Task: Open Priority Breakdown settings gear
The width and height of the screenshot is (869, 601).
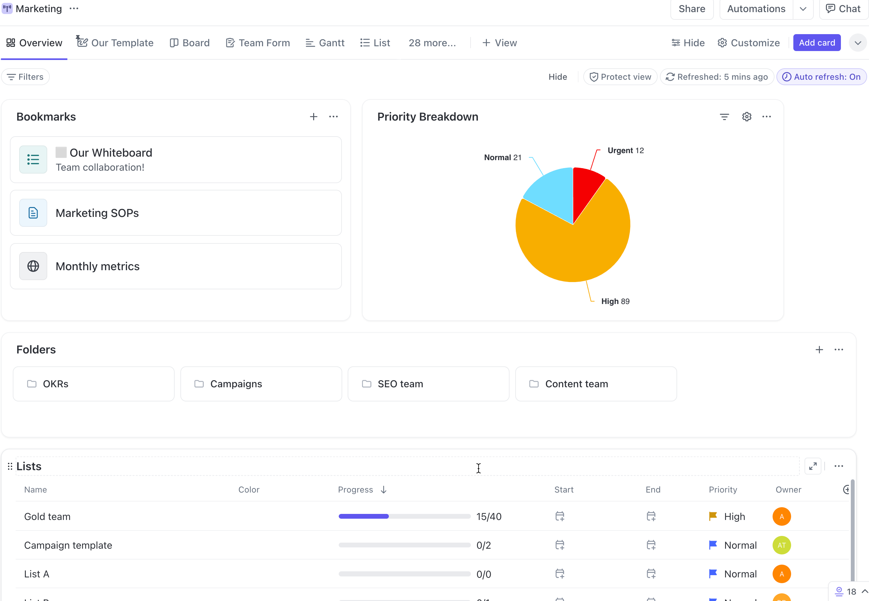Action: (746, 117)
